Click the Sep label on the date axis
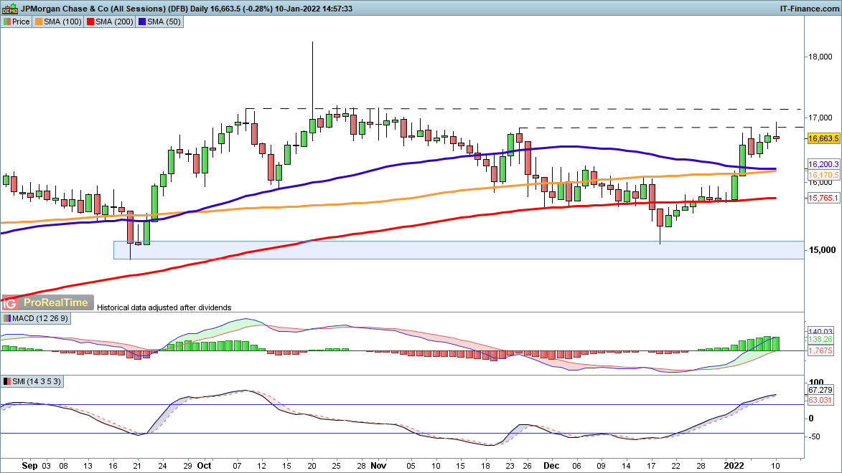Image resolution: width=842 pixels, height=473 pixels. click(x=29, y=466)
